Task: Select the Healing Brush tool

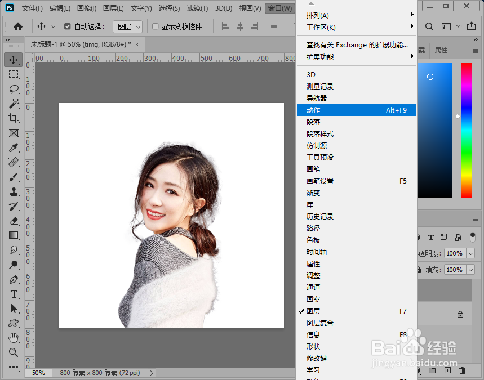Action: (x=14, y=162)
